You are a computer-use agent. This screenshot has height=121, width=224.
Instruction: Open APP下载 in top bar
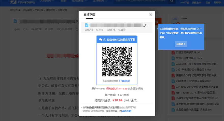(x=185, y=3)
